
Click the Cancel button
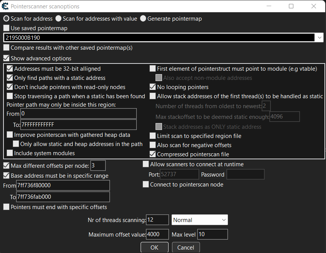186,247
